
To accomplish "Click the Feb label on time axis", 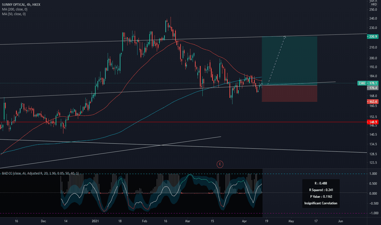I will point(145,221).
